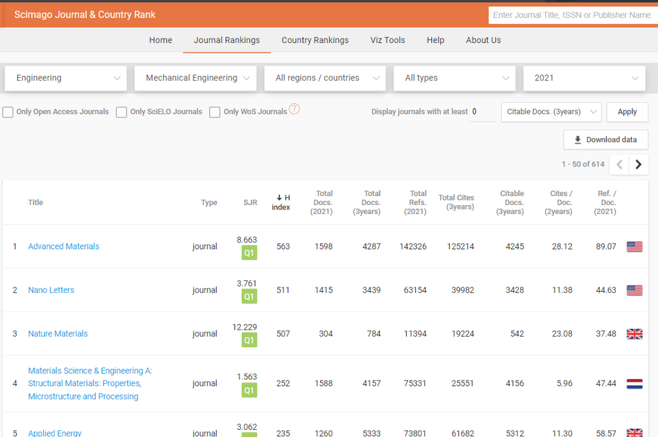
Task: Enable Only Open Access Journals checkbox
Action: [x=8, y=112]
